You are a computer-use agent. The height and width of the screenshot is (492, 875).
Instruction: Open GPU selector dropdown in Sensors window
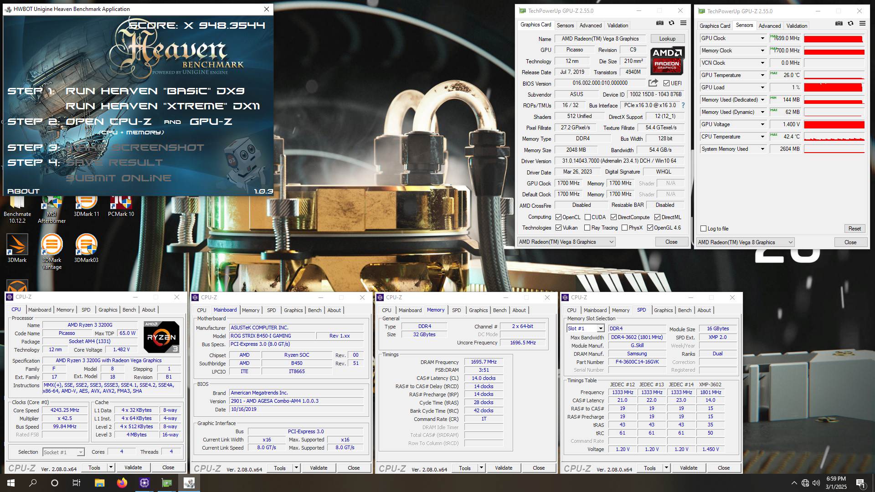point(746,242)
